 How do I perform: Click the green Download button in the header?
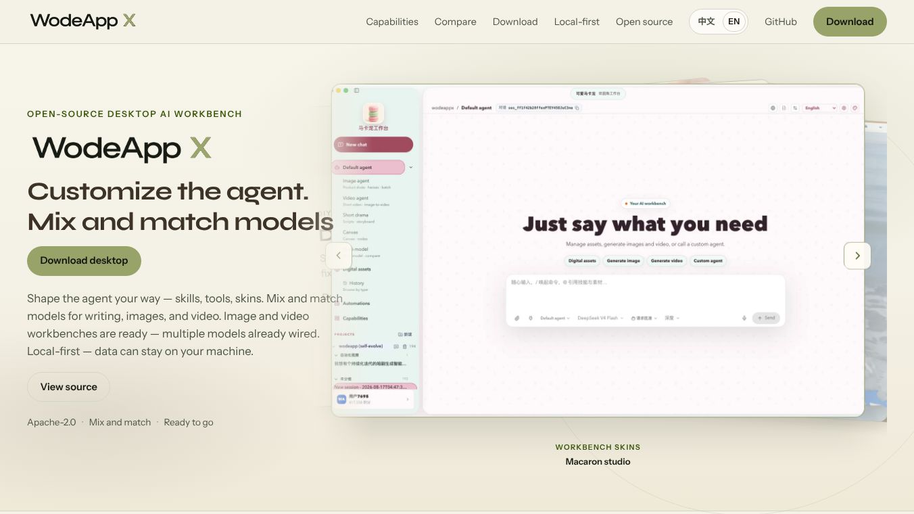[x=850, y=22]
